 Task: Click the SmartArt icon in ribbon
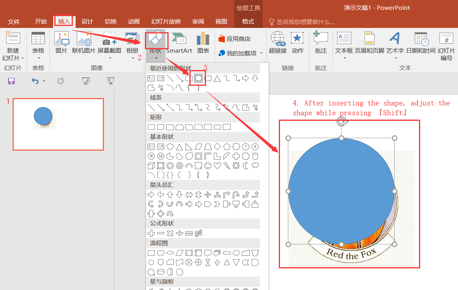(179, 43)
